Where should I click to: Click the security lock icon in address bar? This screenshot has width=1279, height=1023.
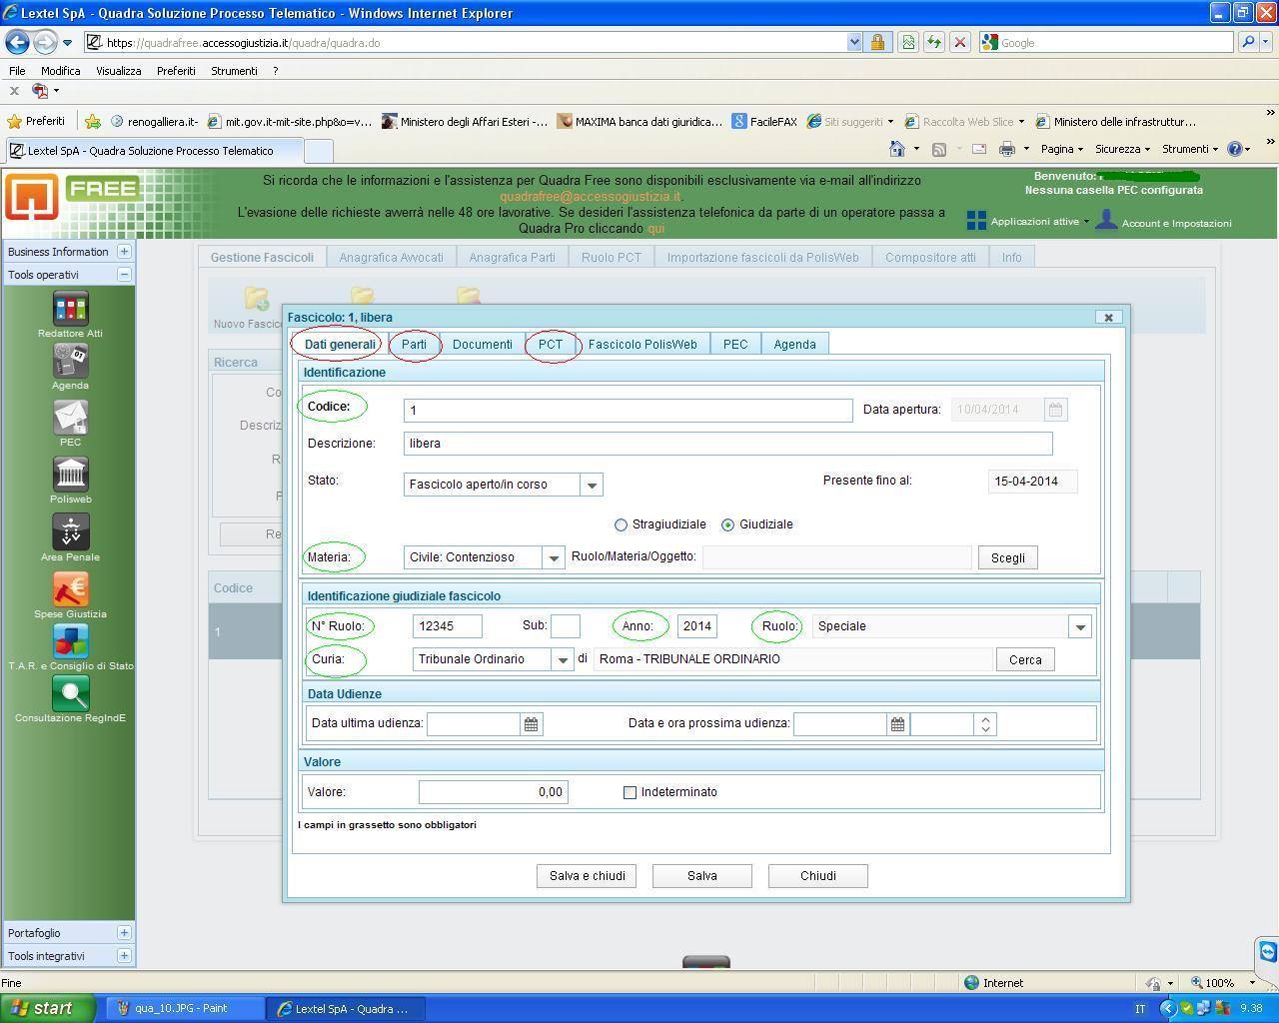pos(877,42)
